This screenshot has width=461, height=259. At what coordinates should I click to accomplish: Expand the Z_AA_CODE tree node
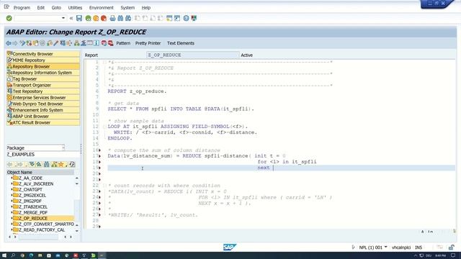tap(12, 178)
